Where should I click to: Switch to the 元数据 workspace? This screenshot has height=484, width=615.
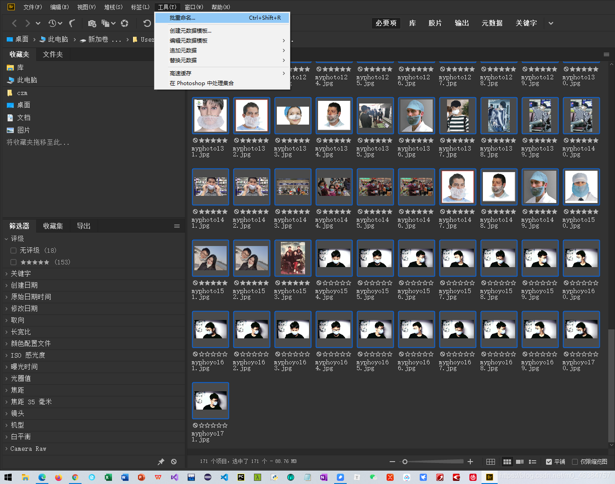(492, 23)
